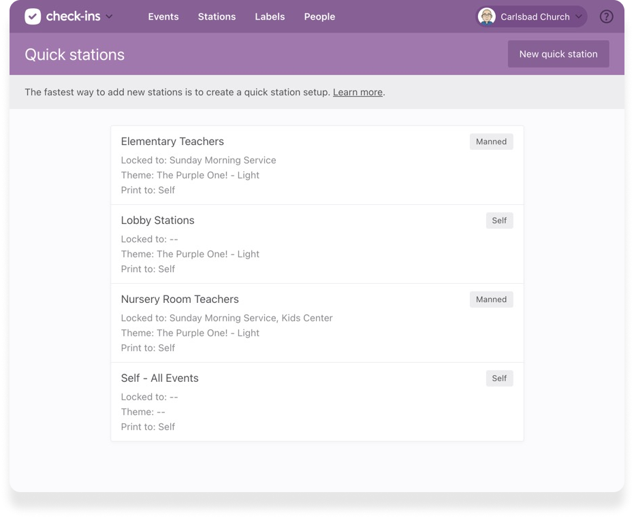The width and height of the screenshot is (634, 518).
Task: Navigate to the People tab
Action: [x=319, y=17]
